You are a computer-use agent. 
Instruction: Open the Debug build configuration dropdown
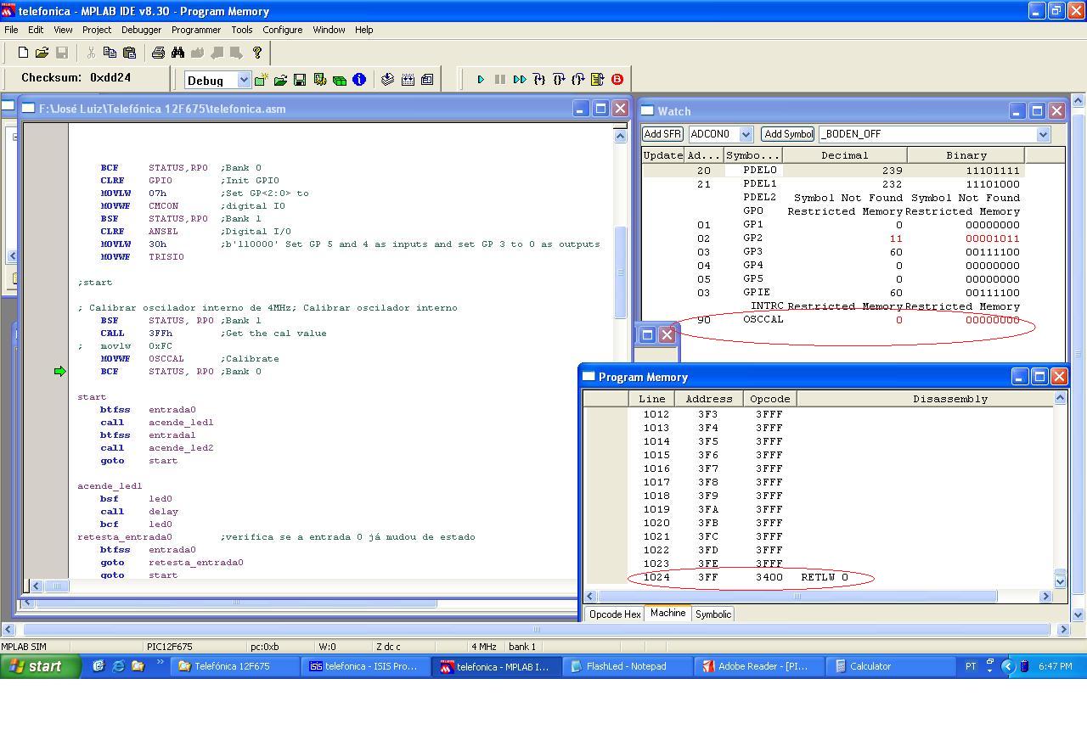pyautogui.click(x=245, y=80)
